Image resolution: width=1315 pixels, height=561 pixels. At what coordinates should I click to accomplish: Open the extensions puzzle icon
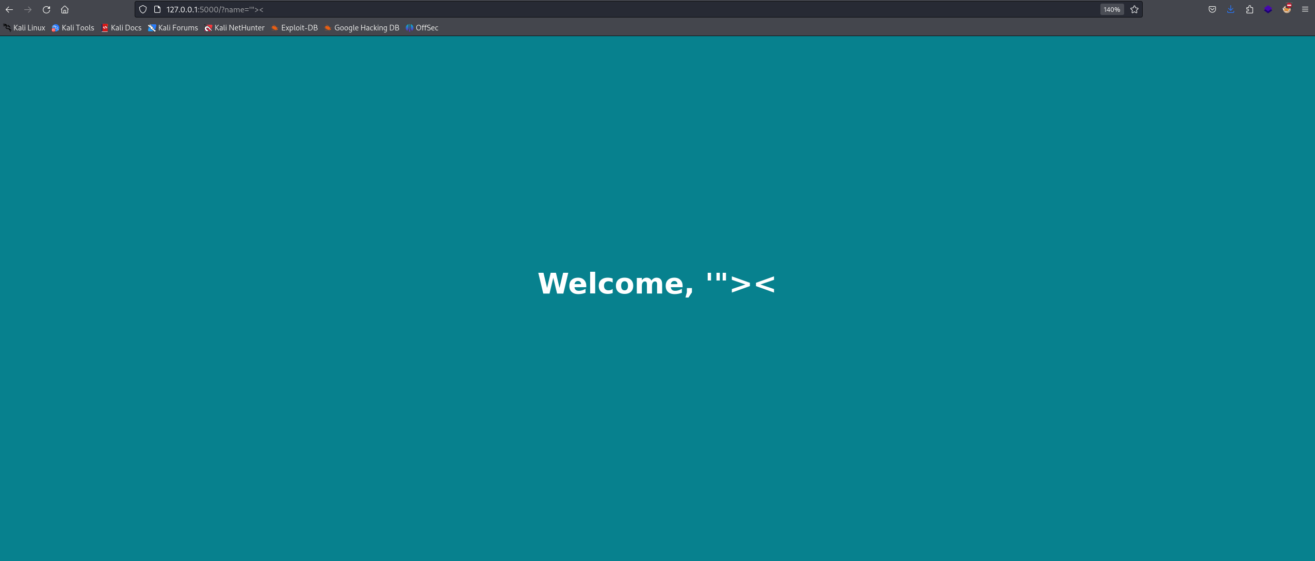click(x=1249, y=9)
